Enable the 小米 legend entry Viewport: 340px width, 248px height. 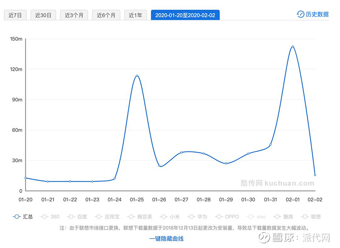click(x=170, y=217)
